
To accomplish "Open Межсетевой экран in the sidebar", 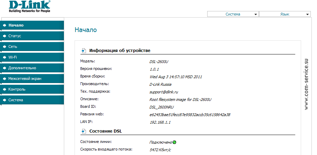I will (32, 79).
